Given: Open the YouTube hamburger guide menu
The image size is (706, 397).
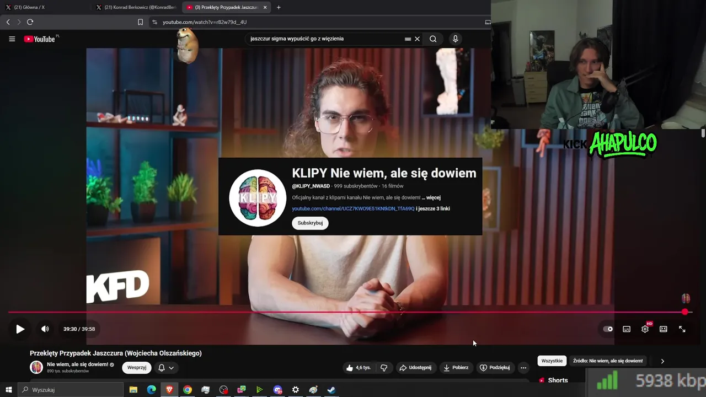Looking at the screenshot, I should [12, 39].
